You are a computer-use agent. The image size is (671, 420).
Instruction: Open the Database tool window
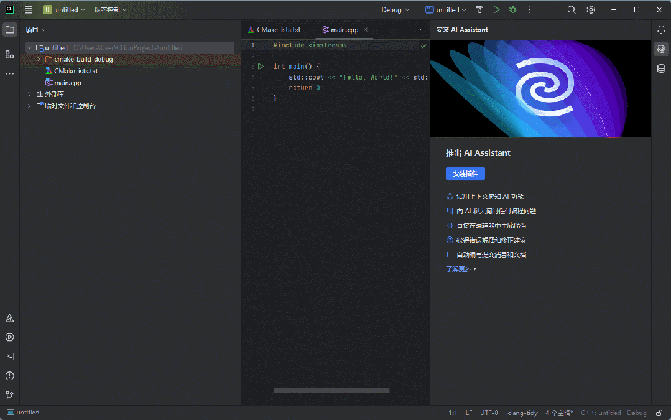pos(661,68)
